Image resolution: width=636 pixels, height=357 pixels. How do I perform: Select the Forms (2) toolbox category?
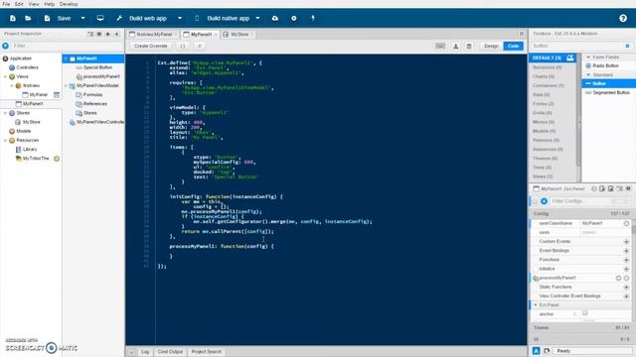point(544,104)
